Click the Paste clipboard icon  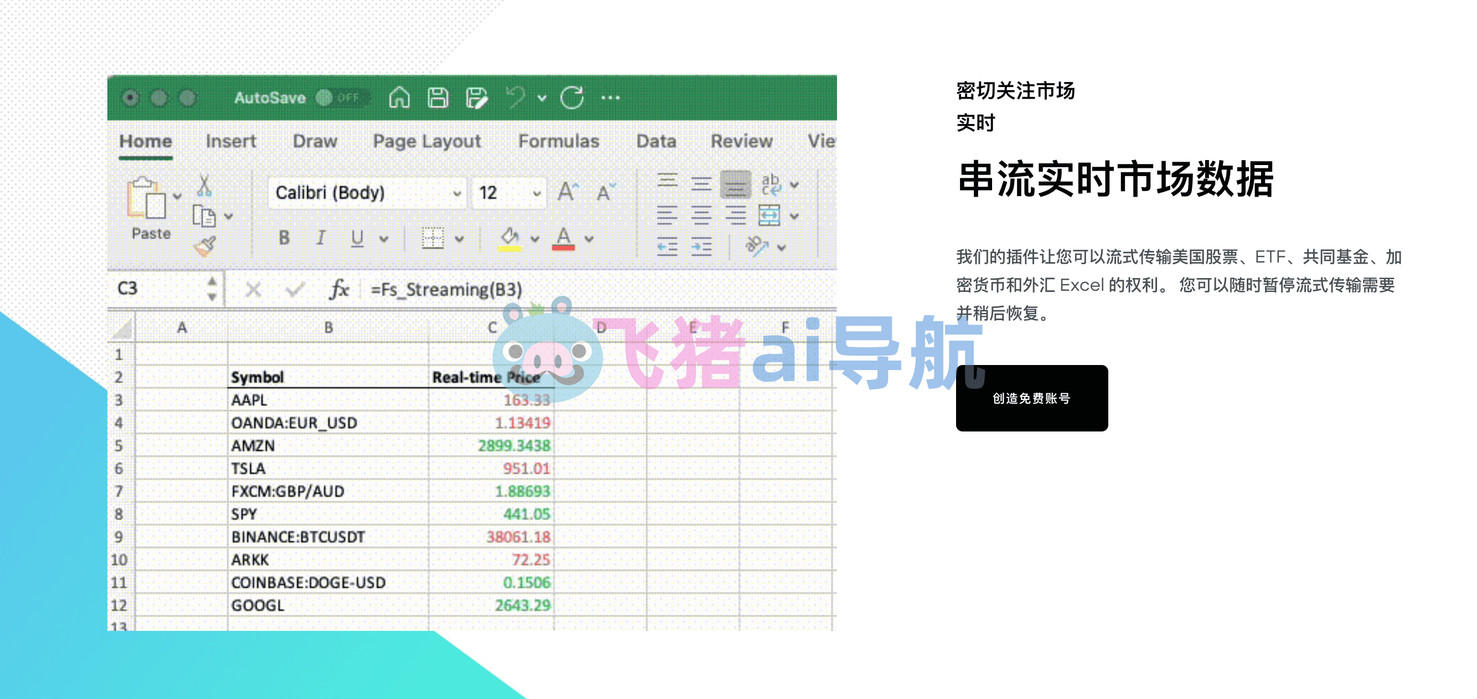146,198
